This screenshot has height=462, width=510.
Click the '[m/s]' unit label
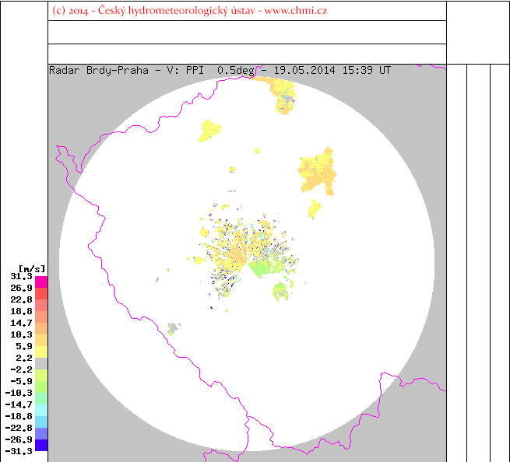coord(32,269)
